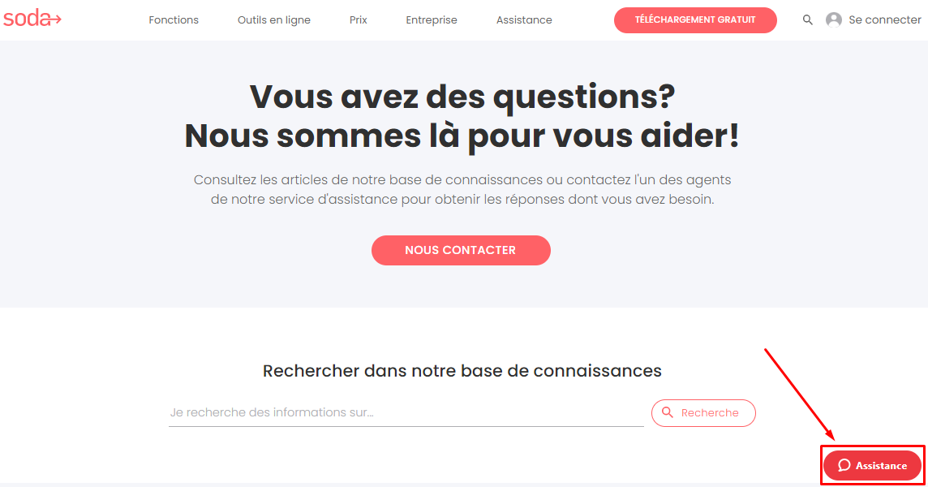The height and width of the screenshot is (487, 928).
Task: Open the floating Assistance chat button
Action: click(x=872, y=465)
